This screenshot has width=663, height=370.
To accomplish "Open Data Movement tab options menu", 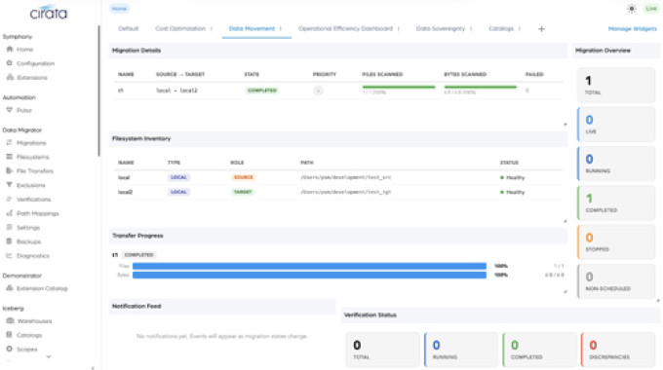I will click(281, 28).
